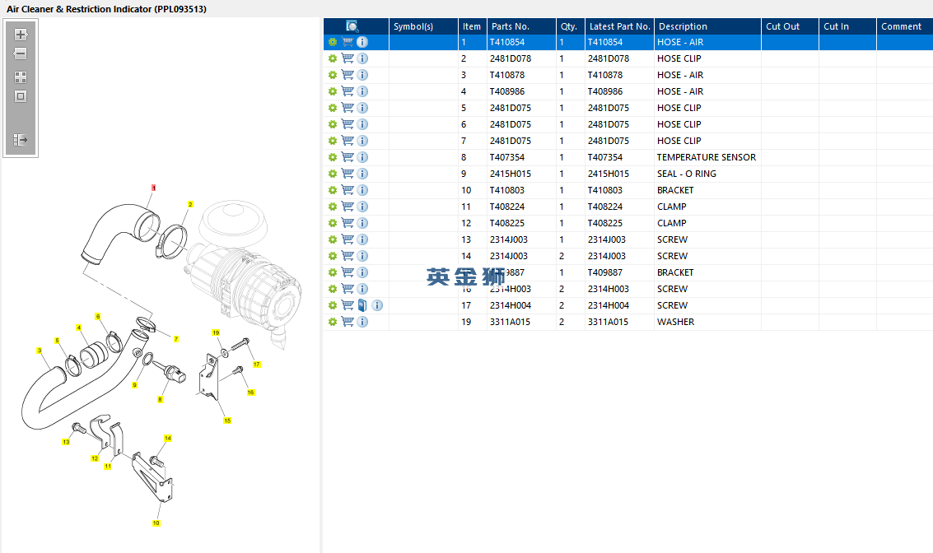Open info icon for 2314H003 SCREW row
This screenshot has width=933, height=553.
(362, 289)
